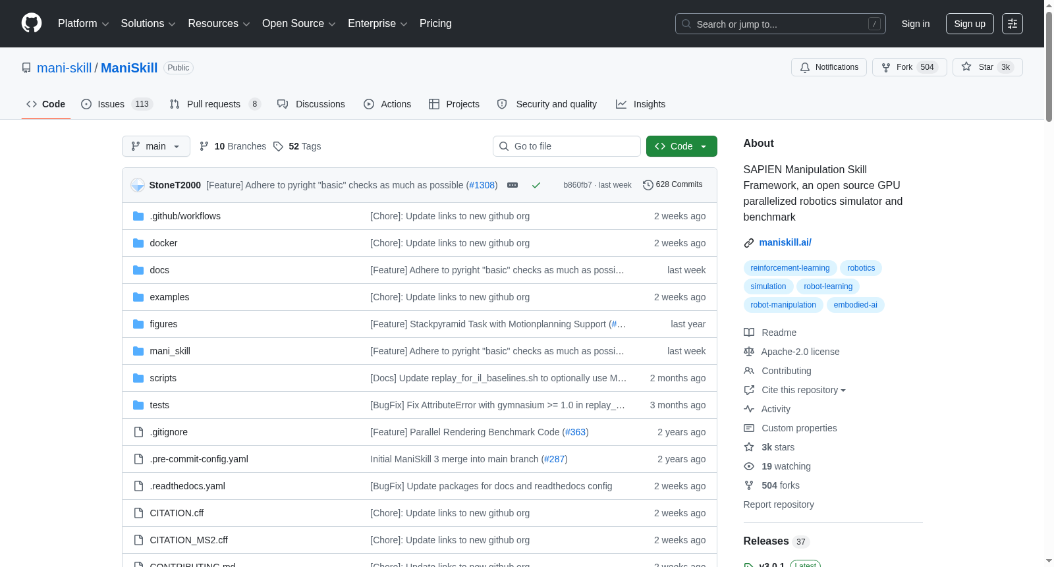Click the commit status green checkmark
The height and width of the screenshot is (567, 1054).
(536, 185)
